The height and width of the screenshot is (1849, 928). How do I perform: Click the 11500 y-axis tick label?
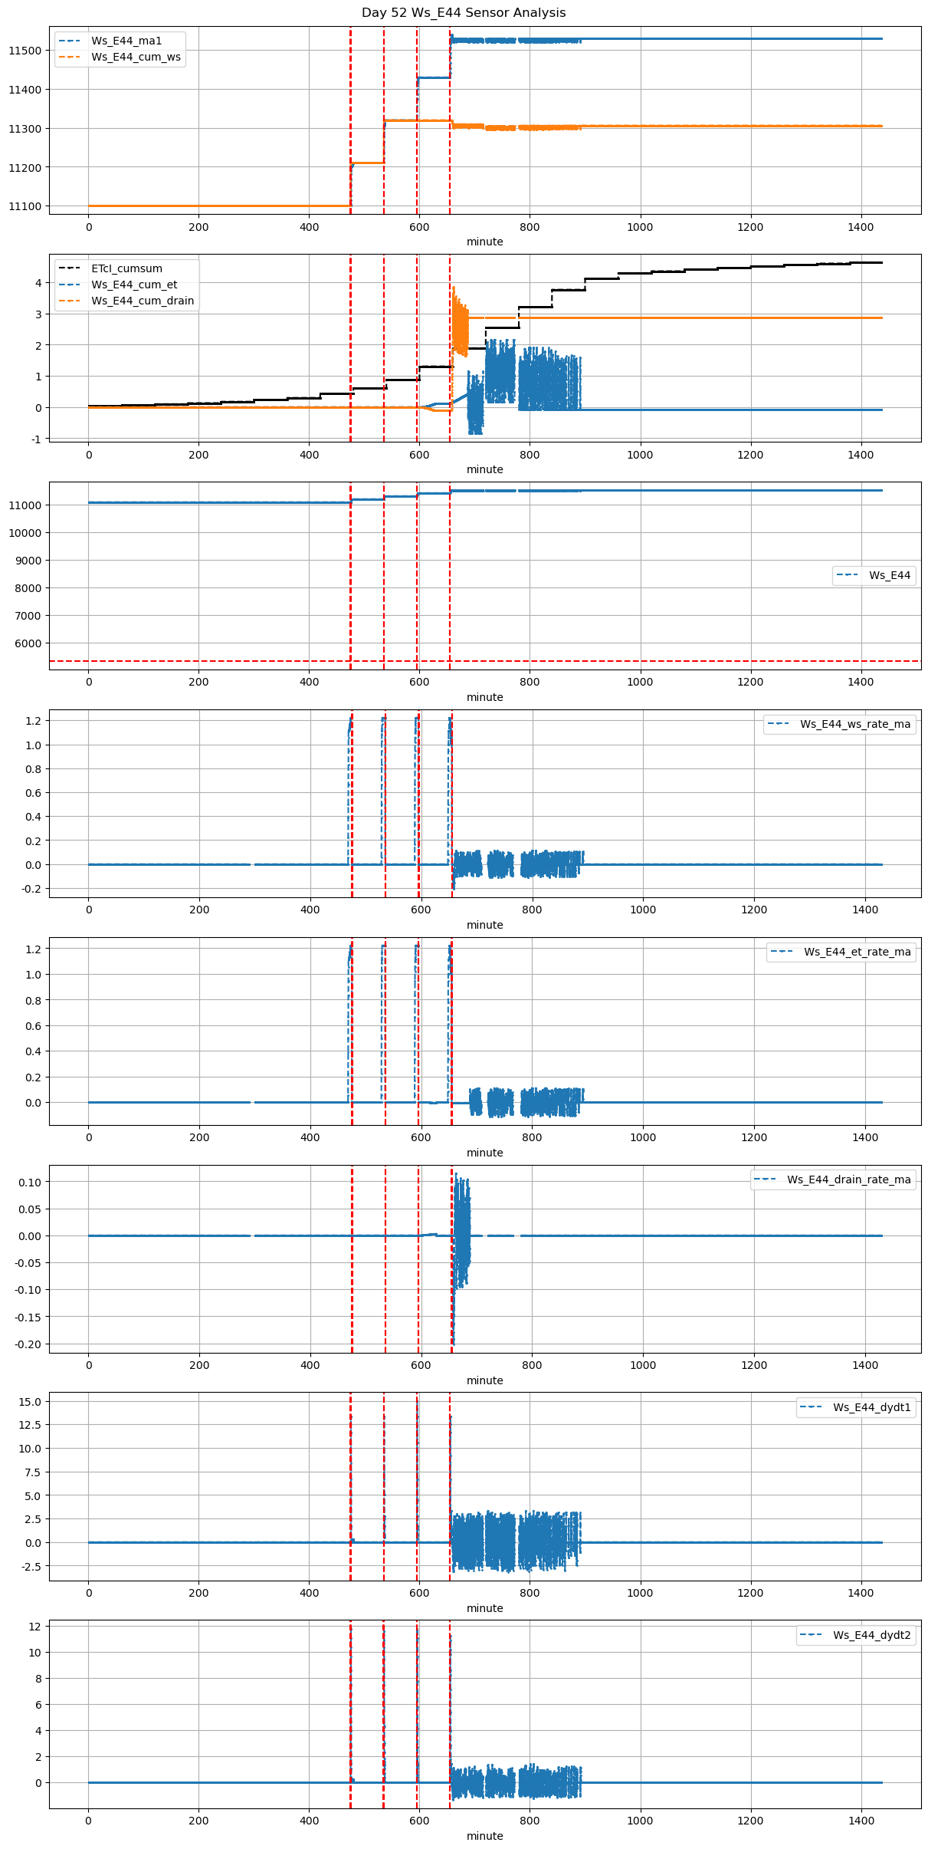click(x=25, y=51)
